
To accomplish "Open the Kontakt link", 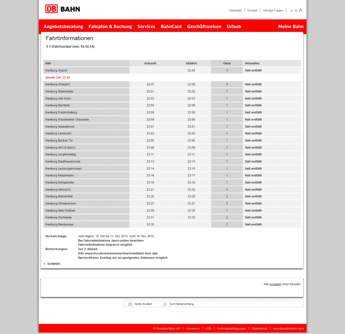I will pyautogui.click(x=252, y=10).
